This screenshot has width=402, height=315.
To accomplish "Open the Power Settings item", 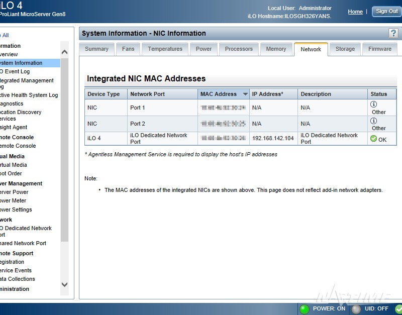I will click(16, 209).
